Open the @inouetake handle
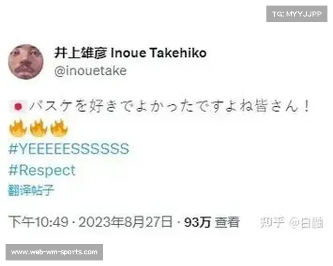This screenshot has height=266, width=333. 90,70
